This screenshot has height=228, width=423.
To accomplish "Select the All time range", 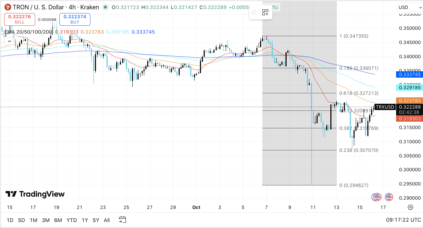I will point(106,220).
